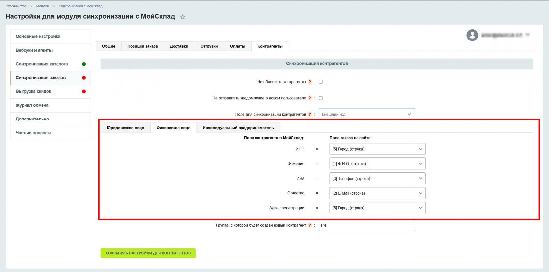Open the user profile avatar icon
549x272 pixels.
pos(472,35)
